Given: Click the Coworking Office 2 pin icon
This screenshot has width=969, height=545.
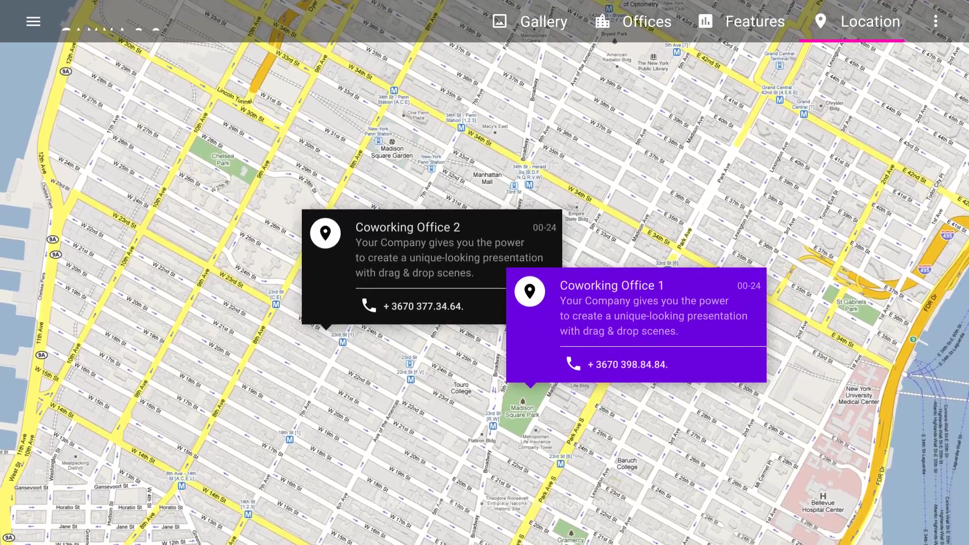Looking at the screenshot, I should 326,233.
